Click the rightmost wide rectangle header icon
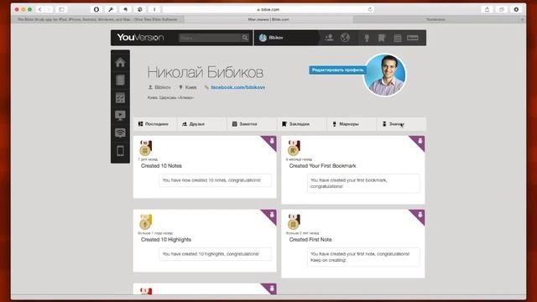 pyautogui.click(x=413, y=38)
